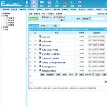This screenshot has height=107, width=107.
Task: Select the 信息 notepad icon
Action: 34,3
